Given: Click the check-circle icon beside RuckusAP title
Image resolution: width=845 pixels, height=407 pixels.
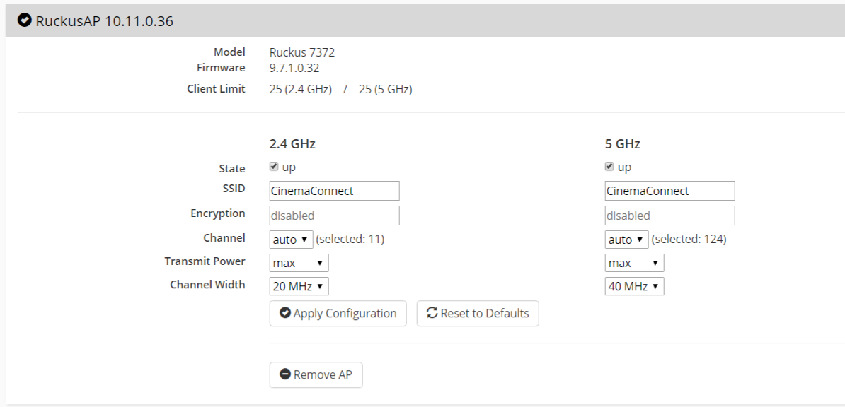Looking at the screenshot, I should (25, 21).
